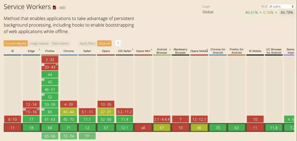The height and width of the screenshot is (141, 297).
Task: Select UC Browser 11.8 cell
Action: [x=274, y=128]
